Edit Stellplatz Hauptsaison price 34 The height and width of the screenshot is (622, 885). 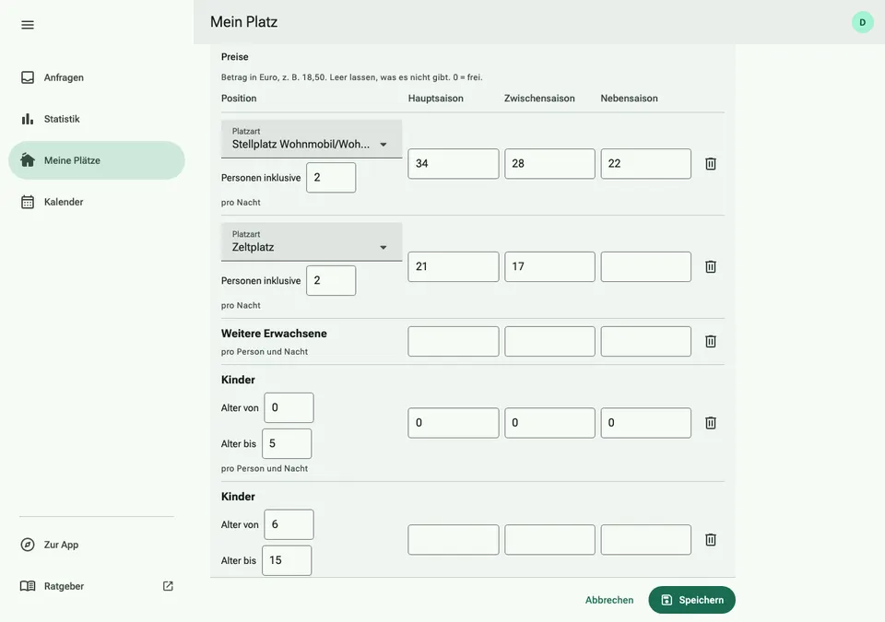pos(454,164)
